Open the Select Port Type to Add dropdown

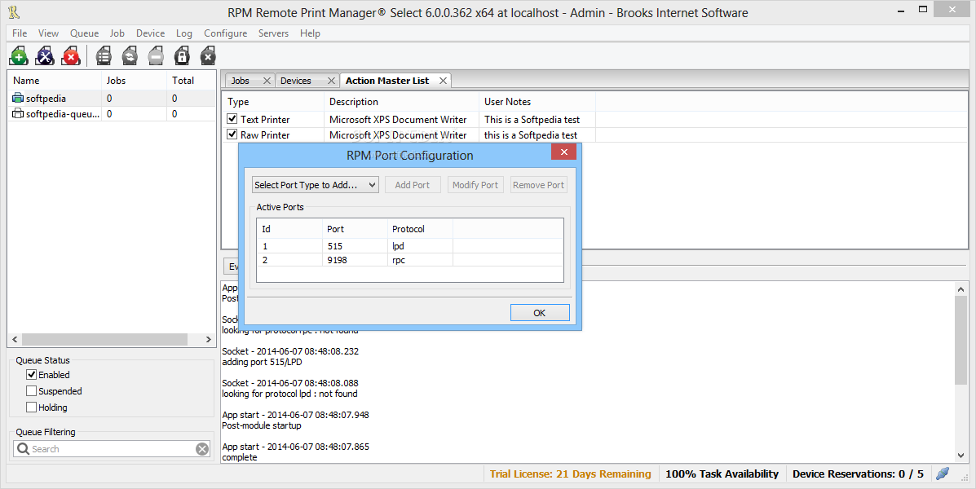point(316,185)
